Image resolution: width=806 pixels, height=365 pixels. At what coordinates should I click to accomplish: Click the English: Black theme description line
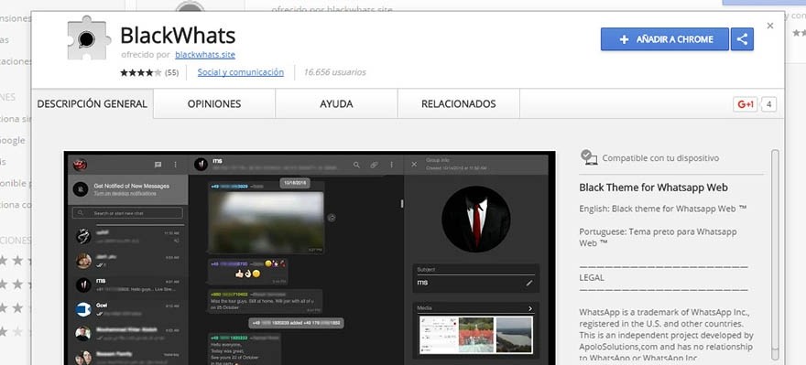(662, 209)
